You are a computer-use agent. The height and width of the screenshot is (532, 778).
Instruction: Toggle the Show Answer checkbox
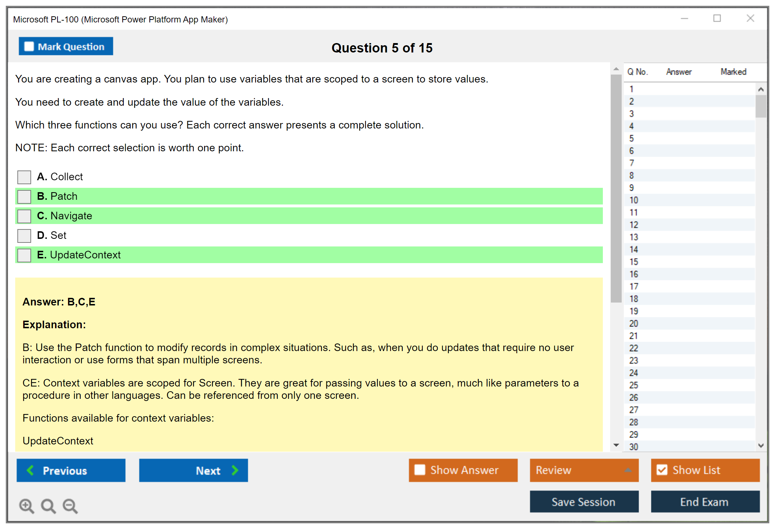(x=420, y=470)
